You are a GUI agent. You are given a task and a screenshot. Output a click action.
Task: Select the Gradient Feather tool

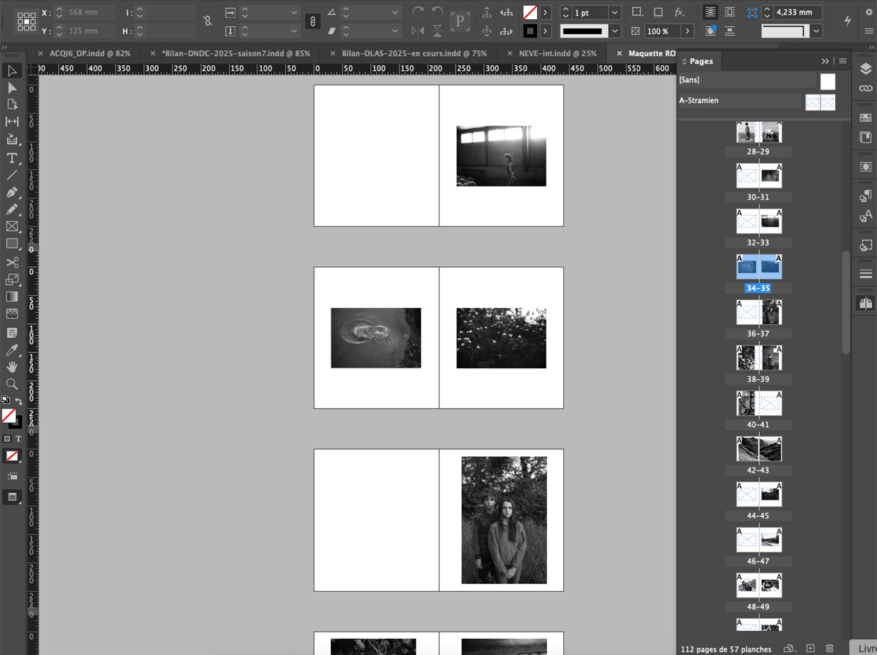(12, 314)
